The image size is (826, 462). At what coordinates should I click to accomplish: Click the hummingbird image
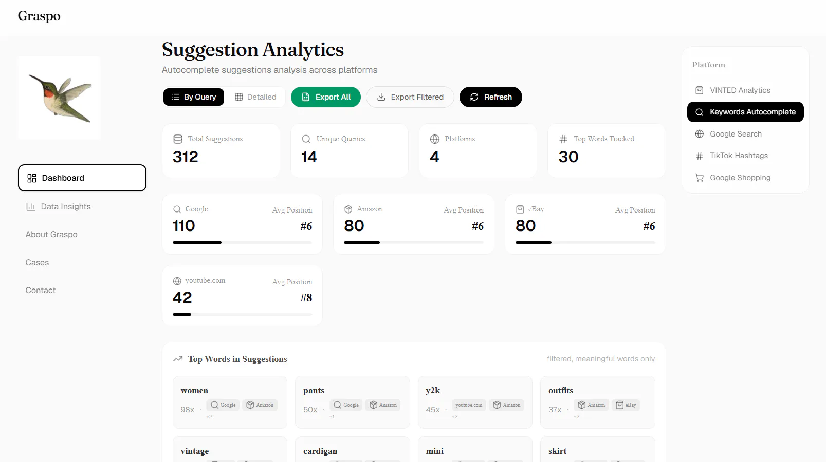pos(60,98)
